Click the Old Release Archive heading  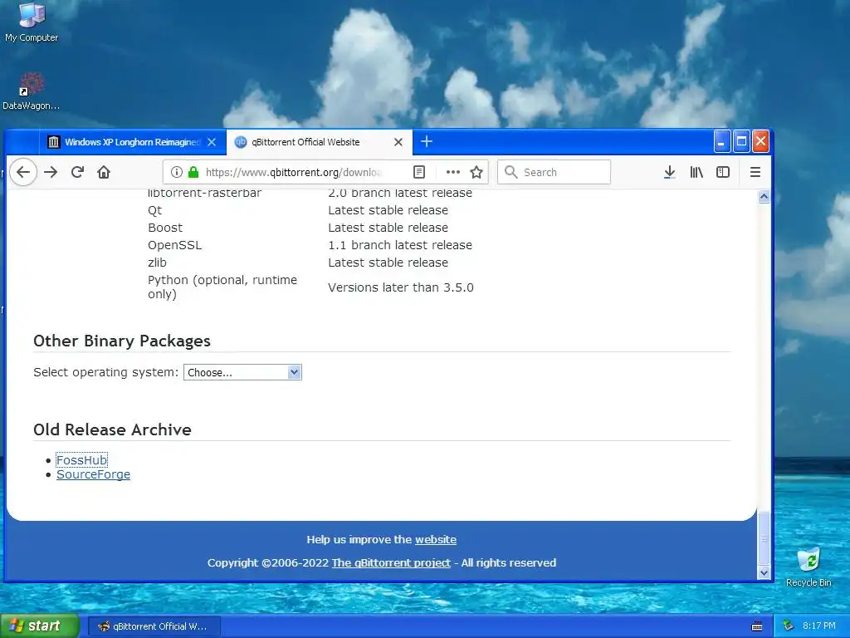[112, 429]
